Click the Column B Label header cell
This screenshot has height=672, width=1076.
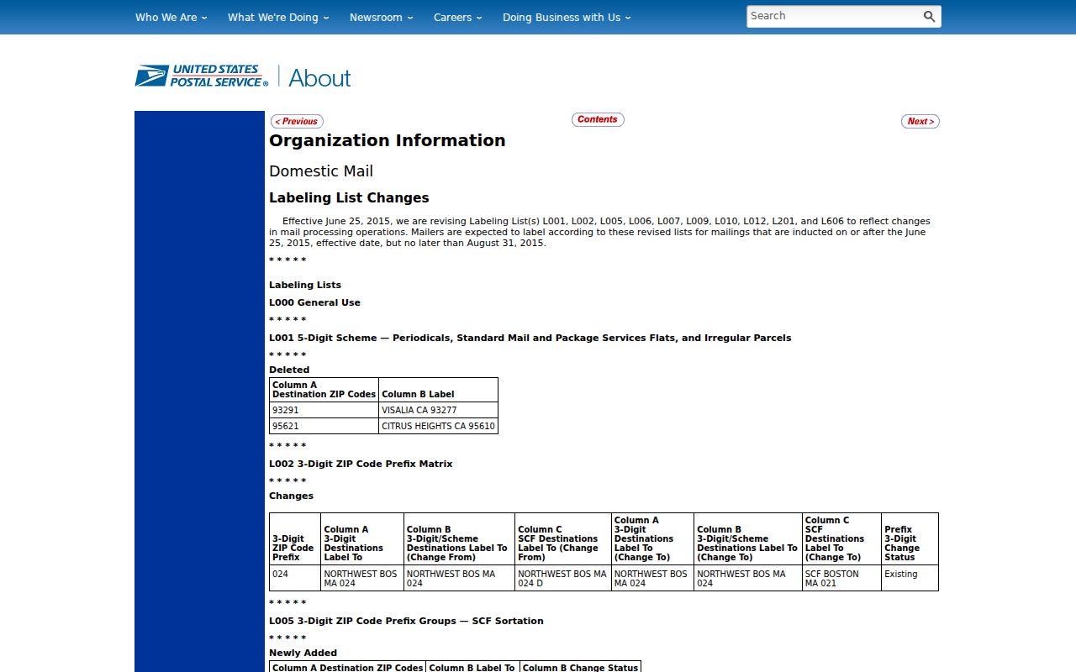tap(438, 390)
